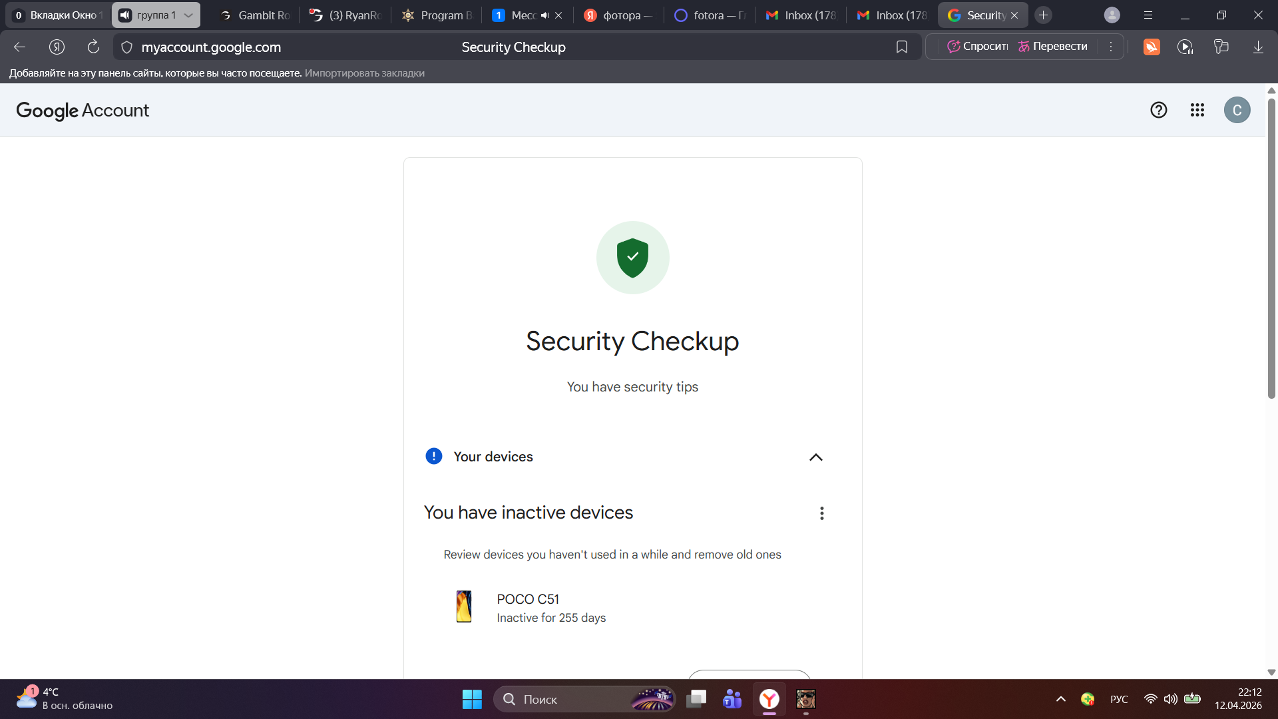Bookmark this page with bookmark icon
The image size is (1278, 719).
tap(901, 47)
